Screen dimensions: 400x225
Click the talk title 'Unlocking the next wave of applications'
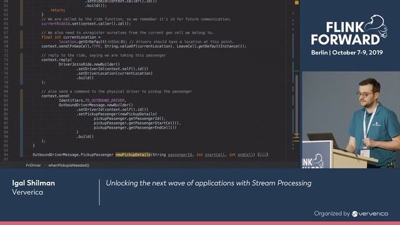coord(208,183)
